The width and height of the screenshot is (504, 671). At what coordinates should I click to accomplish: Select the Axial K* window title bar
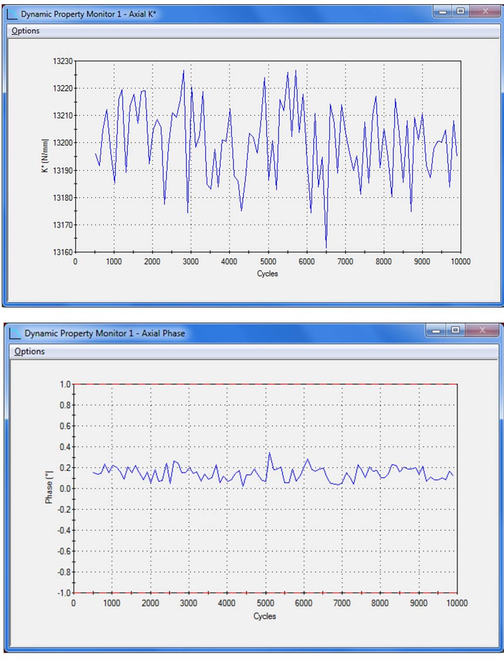tap(261, 14)
